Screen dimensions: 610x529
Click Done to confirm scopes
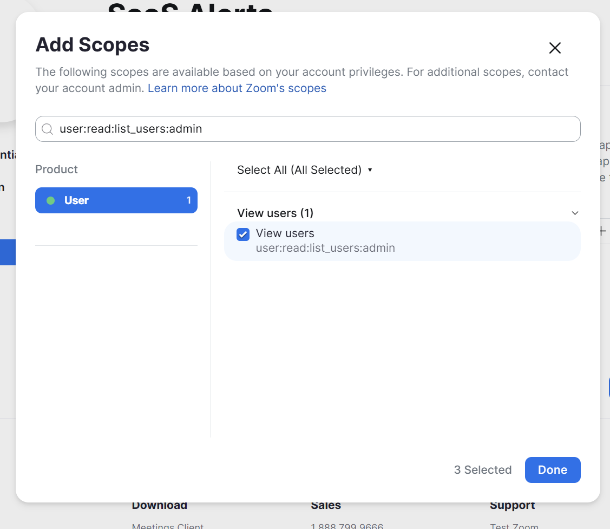(553, 470)
